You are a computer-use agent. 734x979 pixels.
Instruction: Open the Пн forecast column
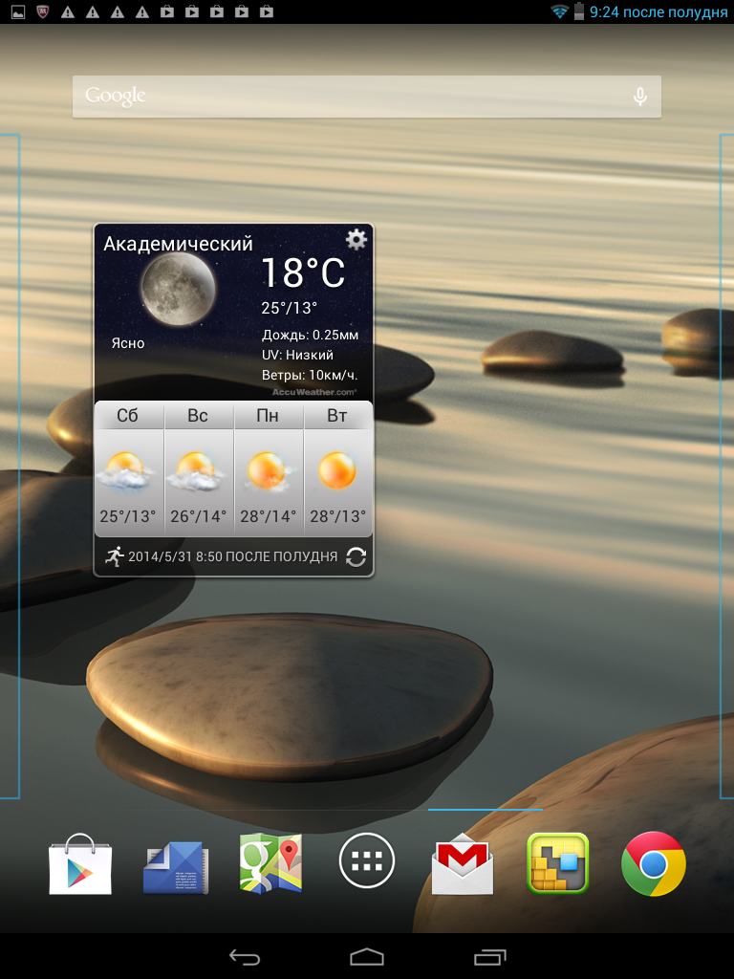click(x=269, y=468)
